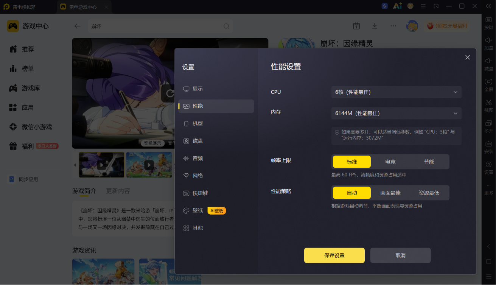Open 同步应用 in left sidebar
Screen dimensions: 496x285
pyautogui.click(x=24, y=179)
